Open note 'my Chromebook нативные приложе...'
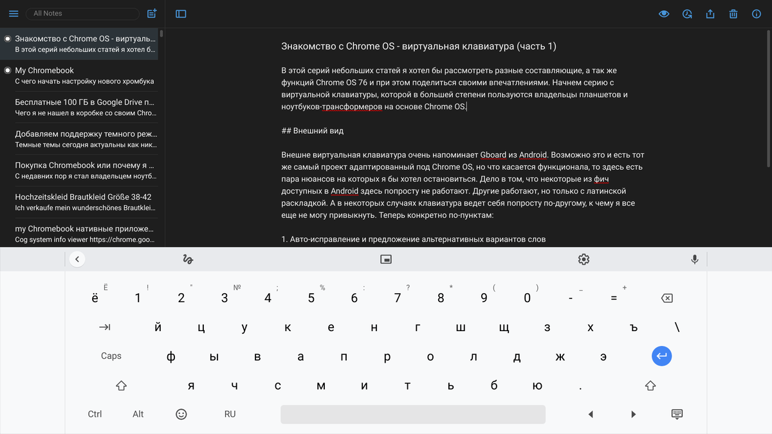The height and width of the screenshot is (434, 772). (x=79, y=233)
